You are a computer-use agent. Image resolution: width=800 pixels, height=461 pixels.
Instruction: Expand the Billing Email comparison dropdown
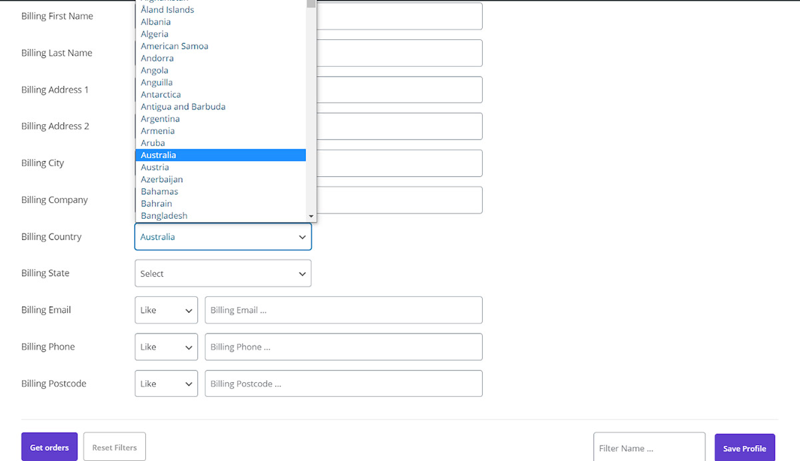pos(166,310)
